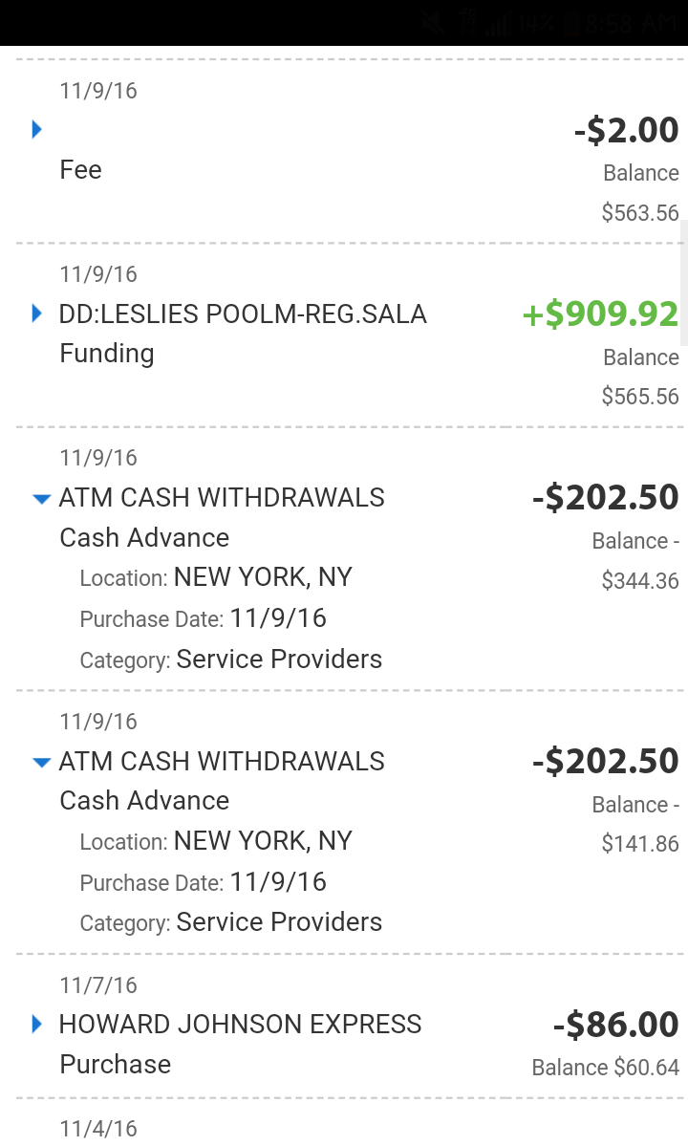Tap the -$2.00 fee amount
This screenshot has height=1146, width=688.
(626, 130)
